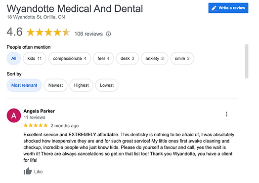This screenshot has width=259, height=183.
Task: Click the five stars on Angela Parker's review
Action: [36, 125]
